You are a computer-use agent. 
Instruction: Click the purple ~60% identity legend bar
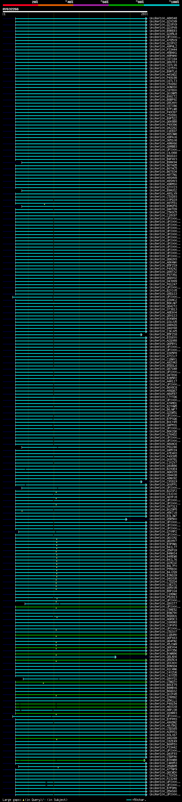pyautogui.click(x=91, y=5)
